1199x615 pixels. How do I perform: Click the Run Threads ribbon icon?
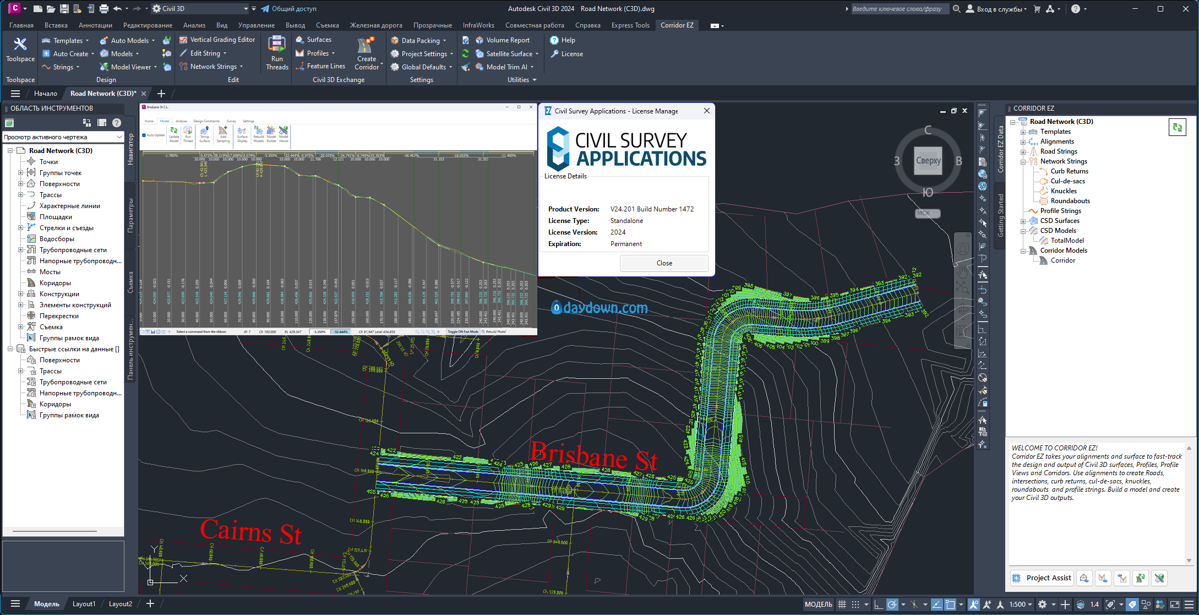pos(277,53)
